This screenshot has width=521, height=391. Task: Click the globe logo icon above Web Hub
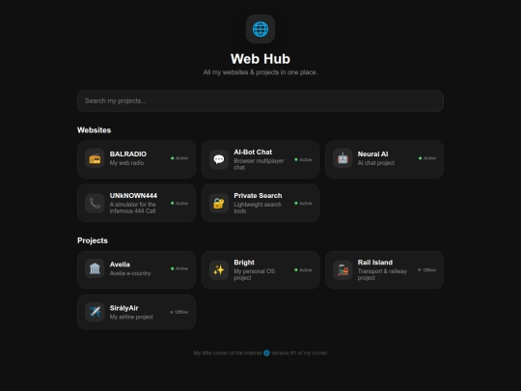260,29
